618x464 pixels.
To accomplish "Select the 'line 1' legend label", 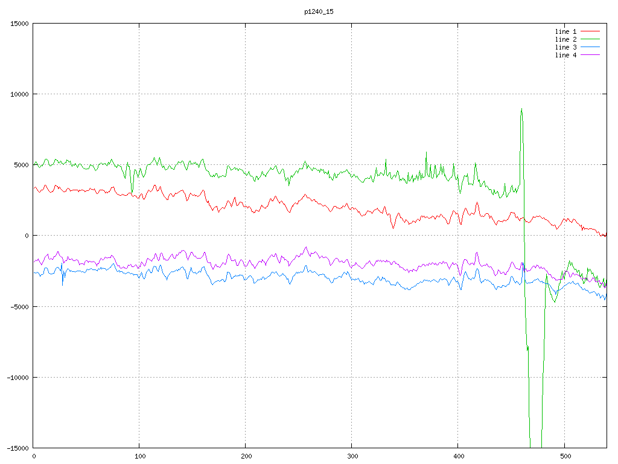I will click(x=565, y=31).
